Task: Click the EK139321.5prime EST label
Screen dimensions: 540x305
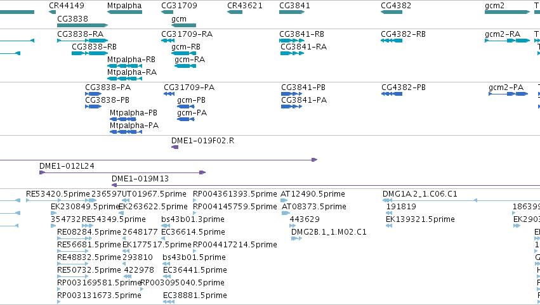Action: 420,219
